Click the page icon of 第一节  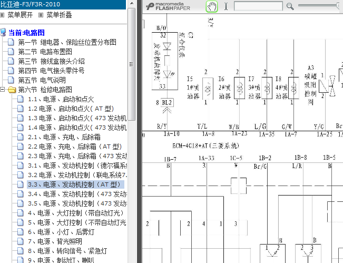pyautogui.click(x=11, y=42)
